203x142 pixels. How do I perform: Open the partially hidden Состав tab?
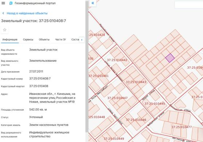point(75,40)
